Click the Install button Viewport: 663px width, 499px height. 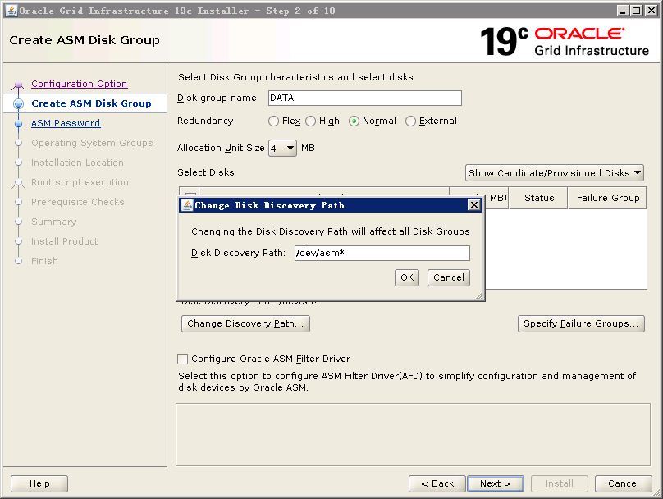(560, 483)
